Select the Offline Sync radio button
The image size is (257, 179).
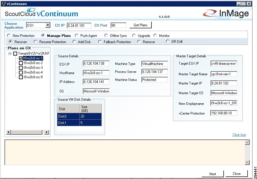pos(106,35)
